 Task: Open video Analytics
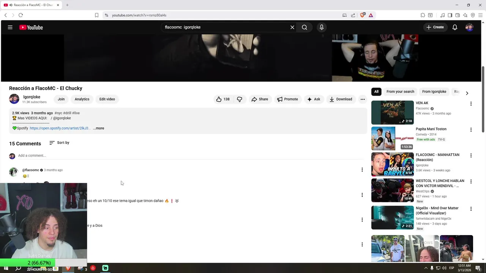tap(82, 99)
